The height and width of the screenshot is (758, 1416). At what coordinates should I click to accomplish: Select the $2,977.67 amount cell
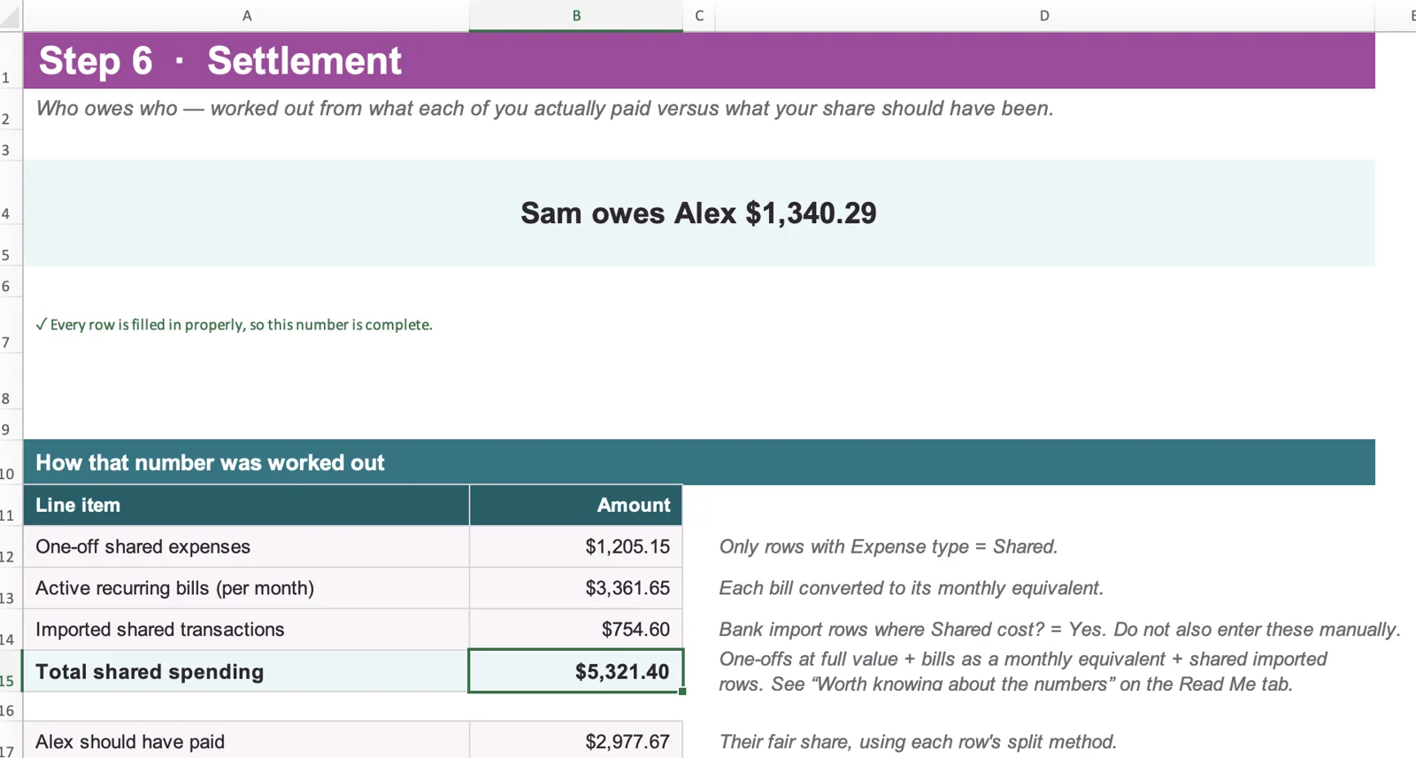(x=576, y=741)
